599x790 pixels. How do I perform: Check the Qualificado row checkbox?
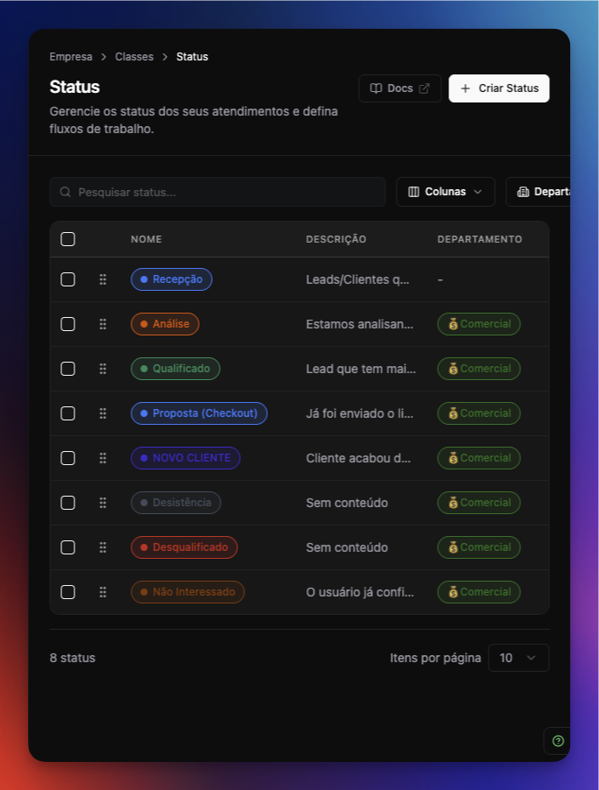tap(68, 369)
